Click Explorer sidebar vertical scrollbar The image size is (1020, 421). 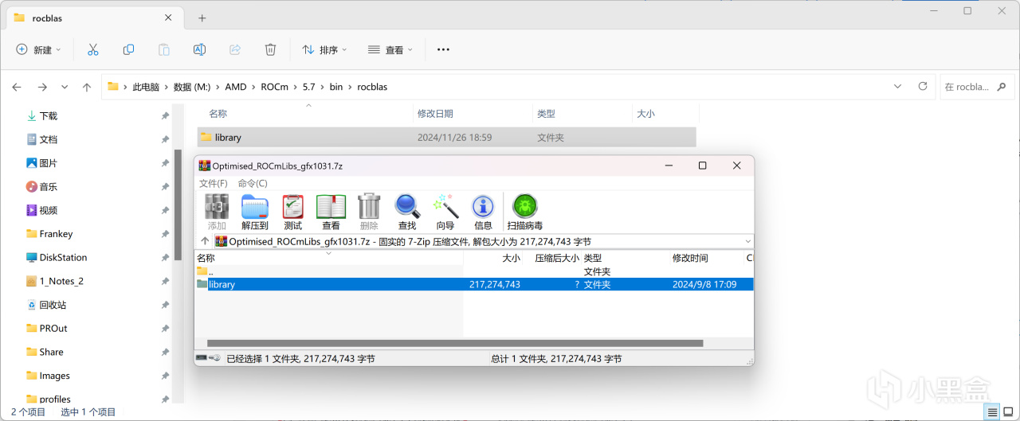coord(178,207)
